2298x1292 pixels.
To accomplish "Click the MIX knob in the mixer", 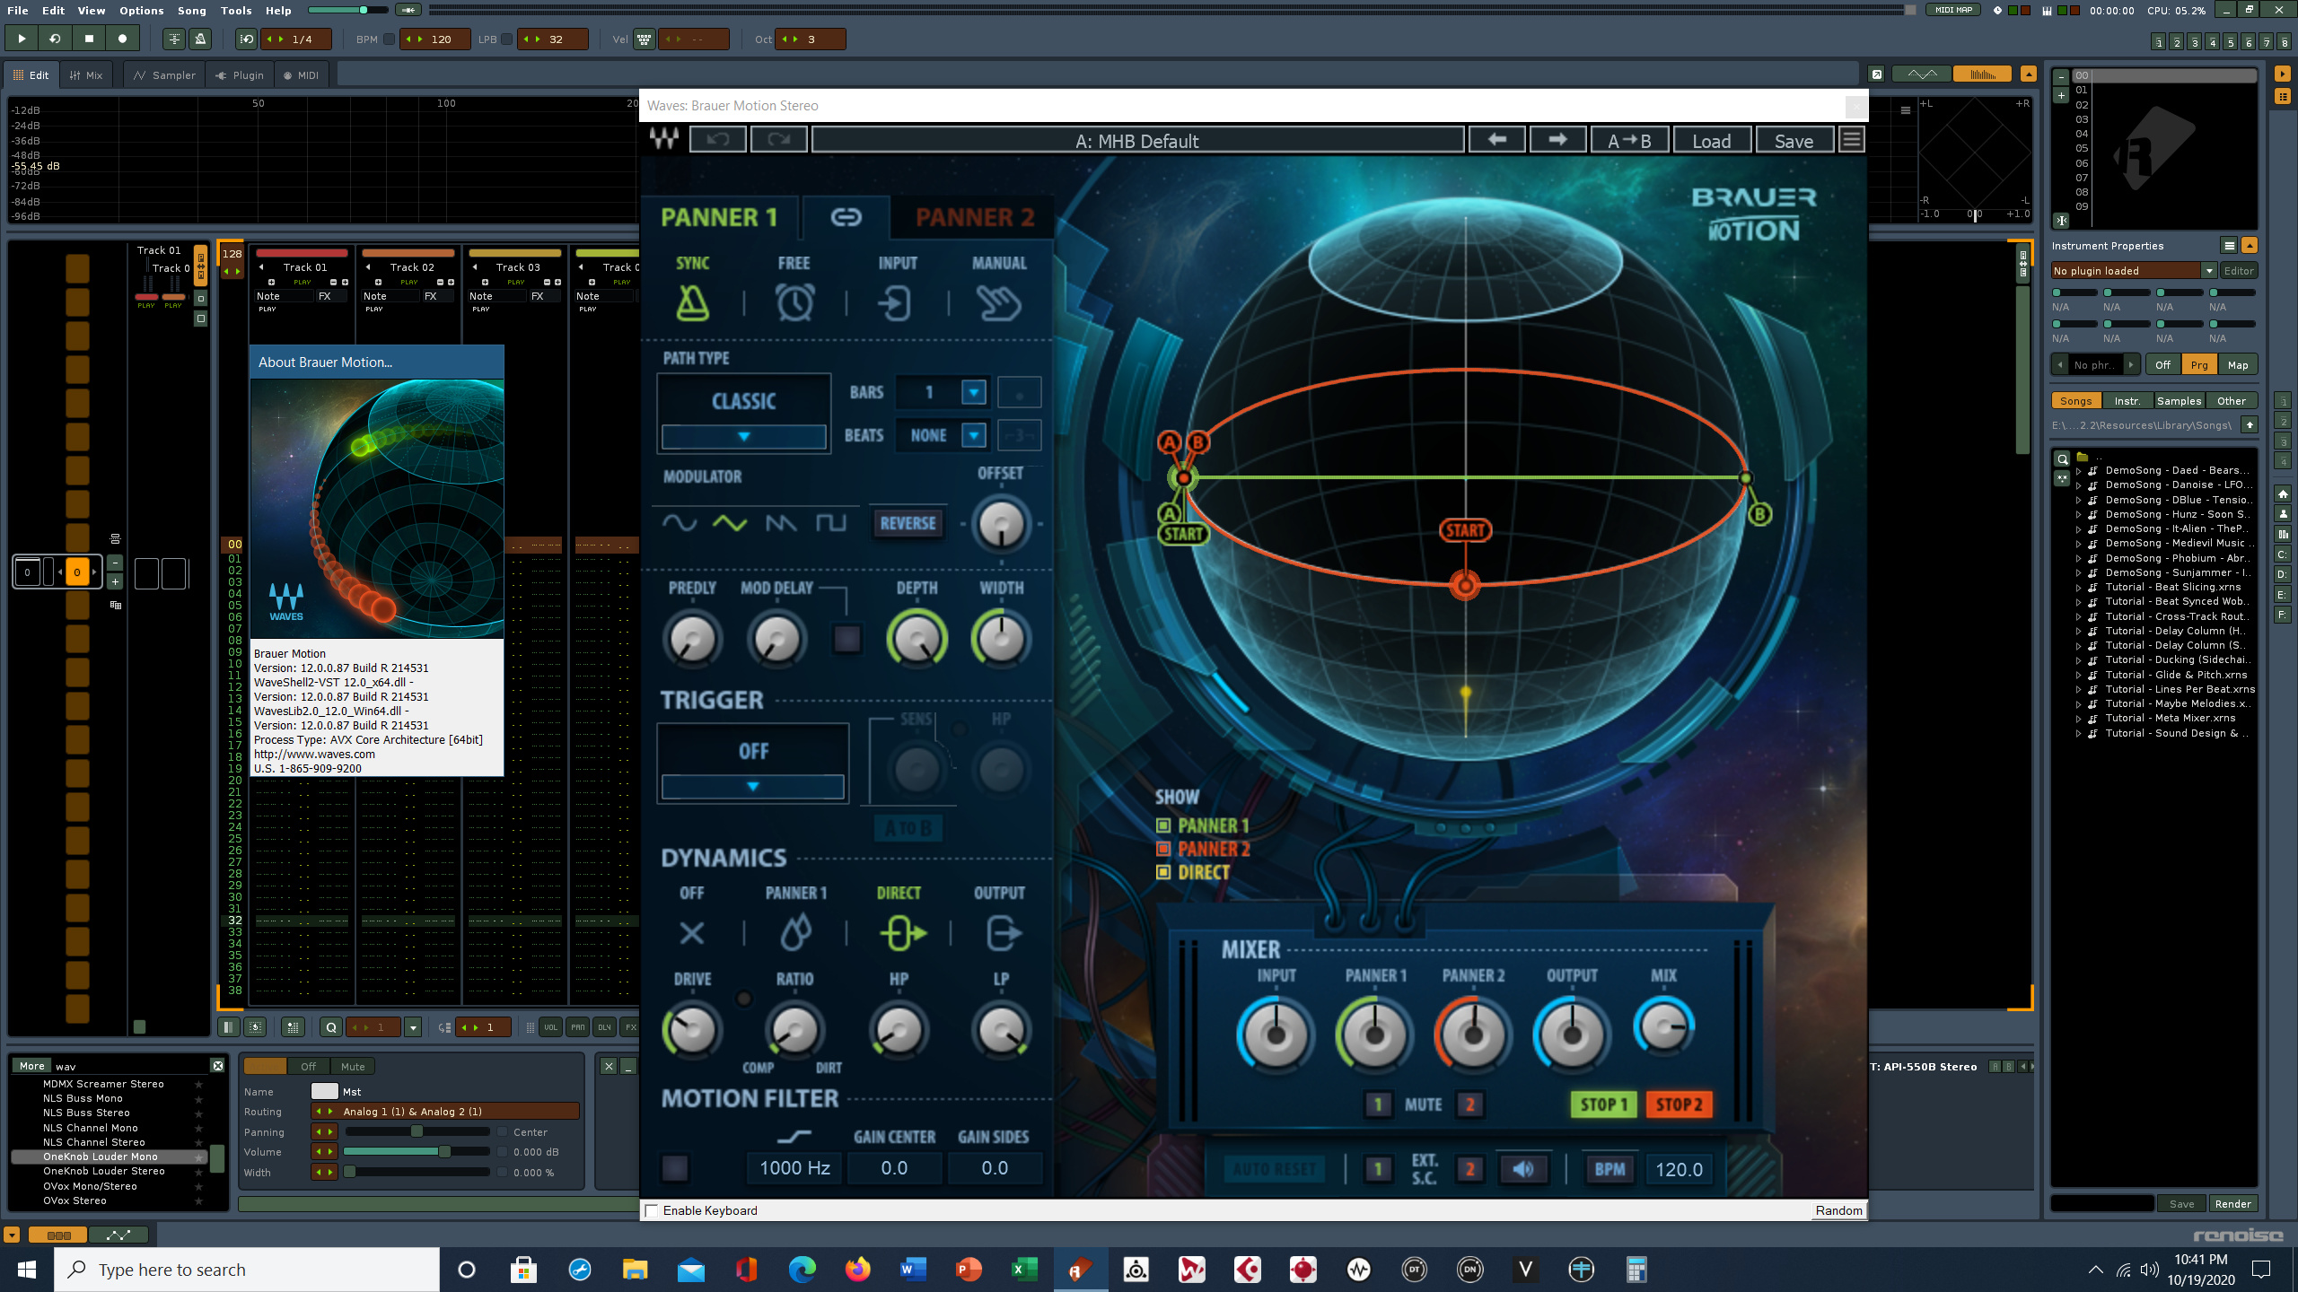I will pyautogui.click(x=1663, y=1027).
